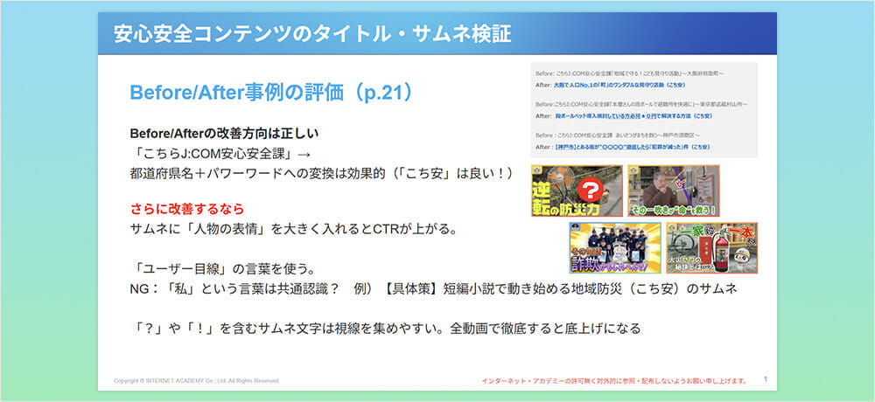Select the heading Before/After事例の評価（p.21）
The width and height of the screenshot is (875, 402).
point(271,94)
